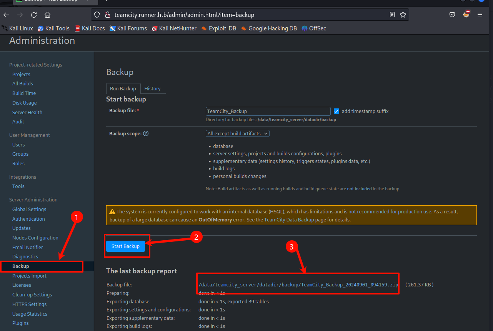Screen dimensions: 493x331
Task: Open Roles under User Management
Action: click(18, 163)
